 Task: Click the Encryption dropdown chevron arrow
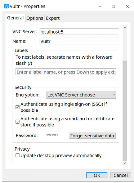(113, 95)
